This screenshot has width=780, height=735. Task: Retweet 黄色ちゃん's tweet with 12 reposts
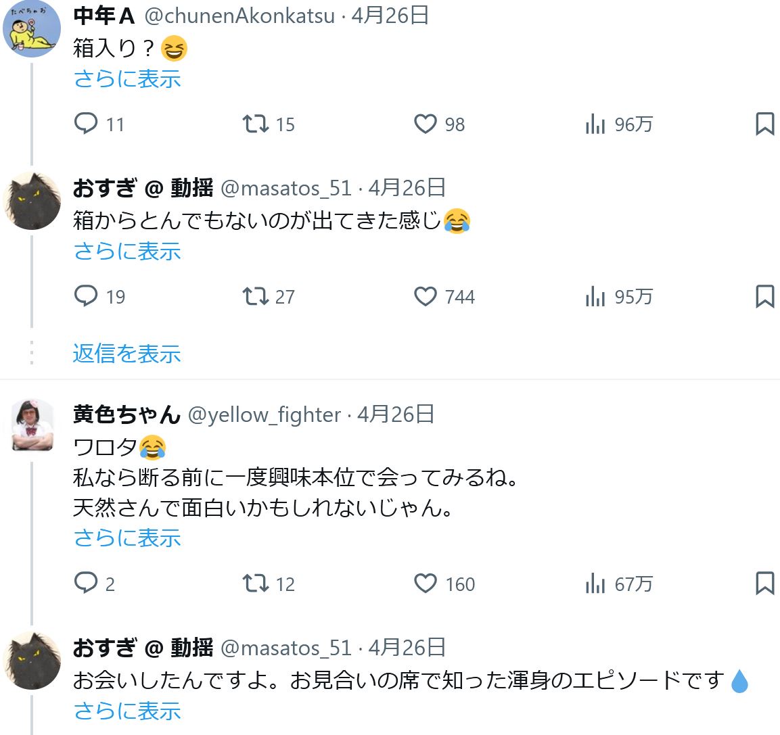(x=256, y=583)
